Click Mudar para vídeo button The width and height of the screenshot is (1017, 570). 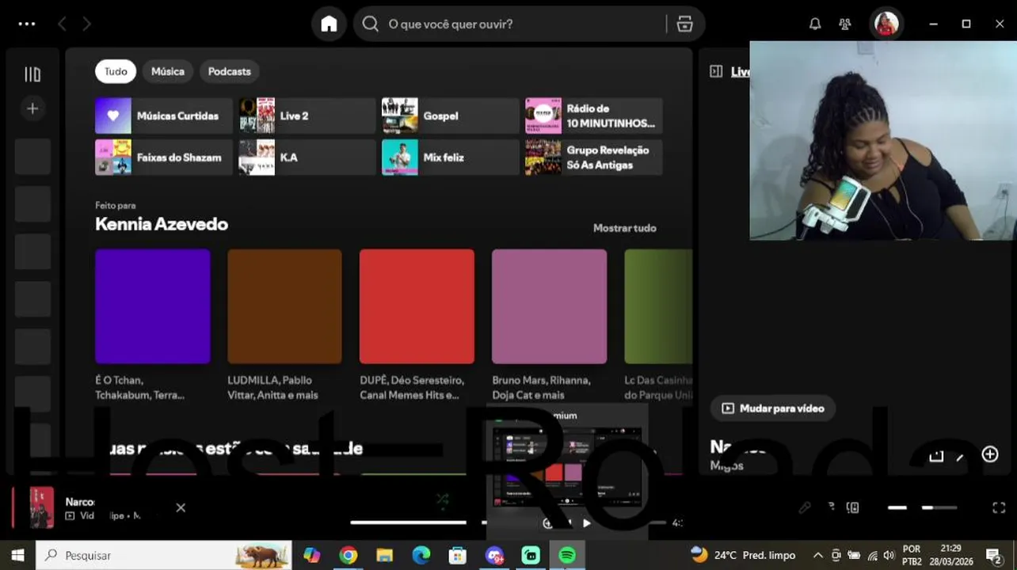click(773, 408)
